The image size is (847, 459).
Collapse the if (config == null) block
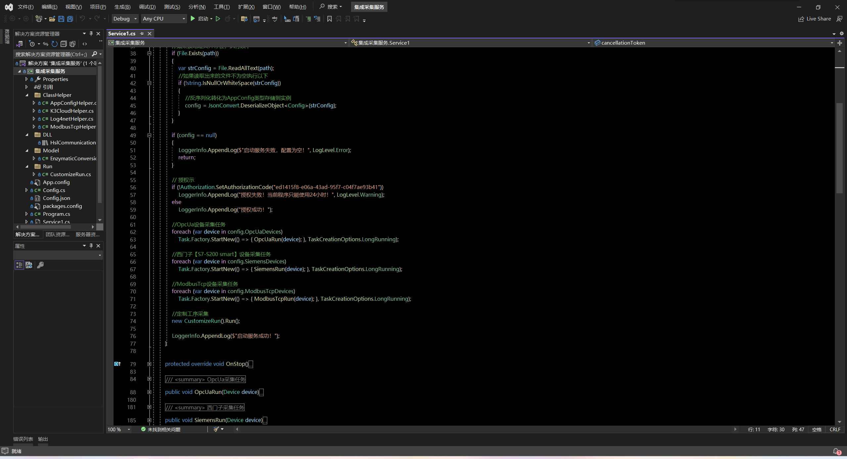(x=149, y=135)
